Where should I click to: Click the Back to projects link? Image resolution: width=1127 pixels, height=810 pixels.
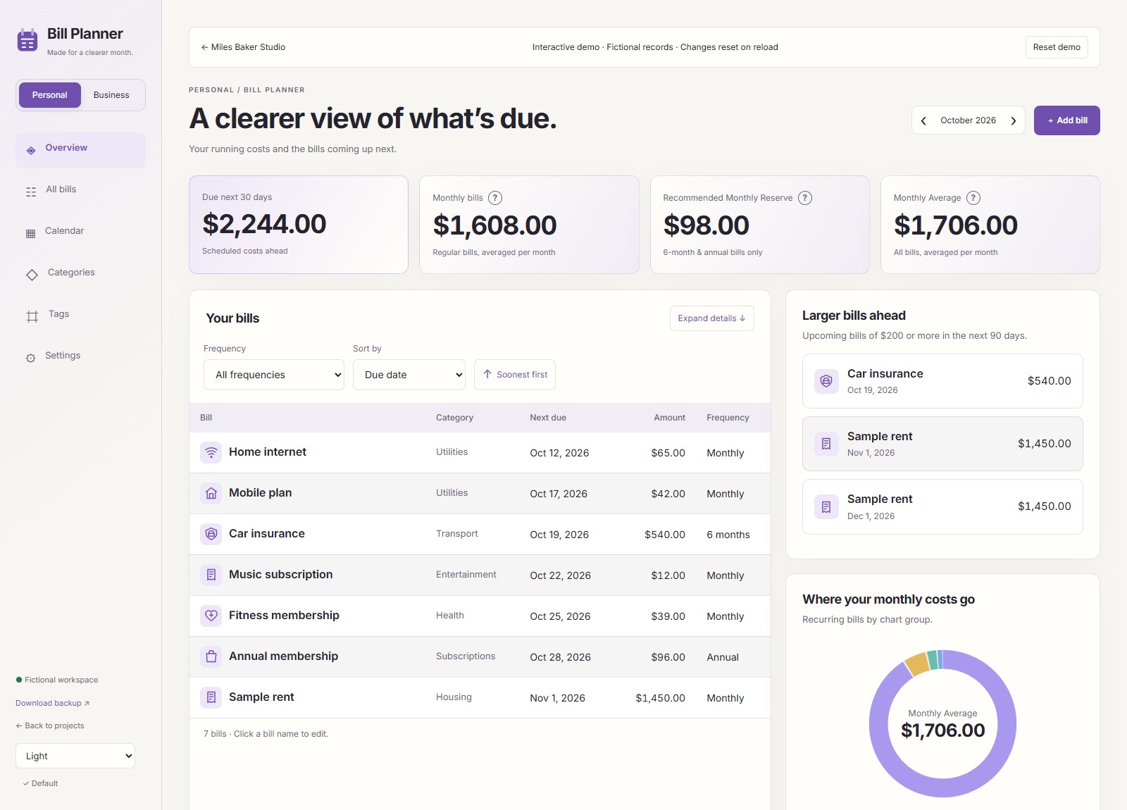pos(50,725)
